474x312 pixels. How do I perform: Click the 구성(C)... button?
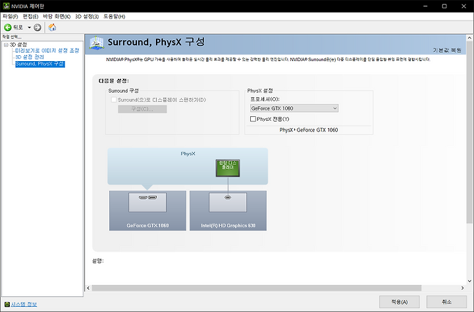point(142,109)
